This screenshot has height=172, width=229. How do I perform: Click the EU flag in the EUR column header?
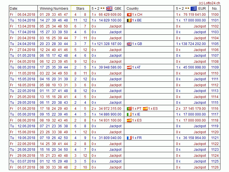tap(194, 8)
